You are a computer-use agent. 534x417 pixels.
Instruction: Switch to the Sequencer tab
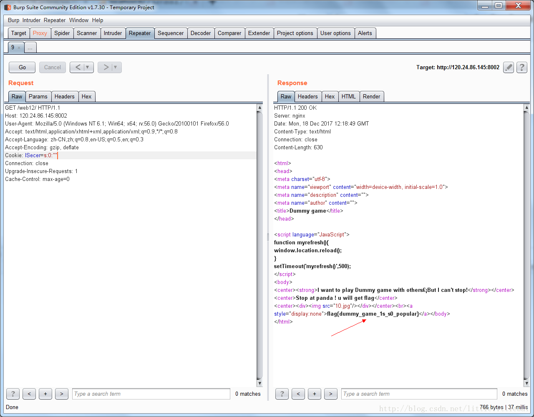pos(171,33)
